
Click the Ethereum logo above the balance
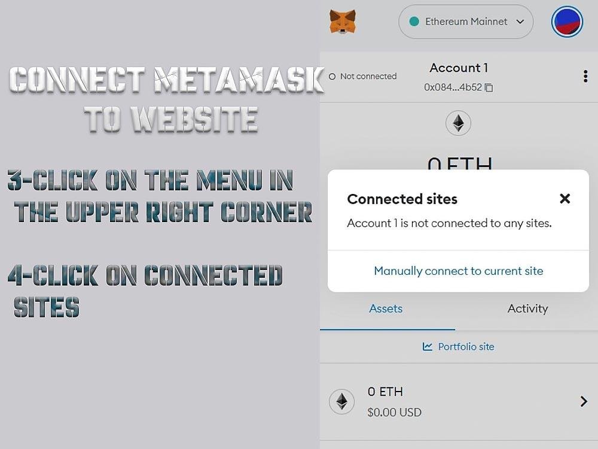pyautogui.click(x=458, y=123)
